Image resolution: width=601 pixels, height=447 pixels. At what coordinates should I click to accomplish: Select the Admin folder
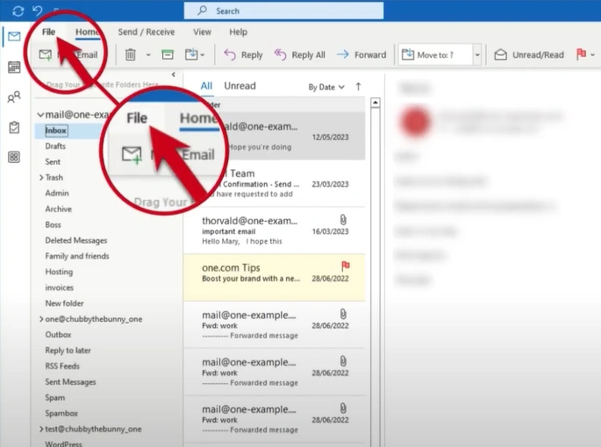(57, 193)
